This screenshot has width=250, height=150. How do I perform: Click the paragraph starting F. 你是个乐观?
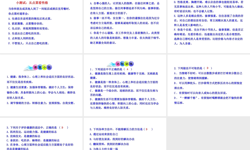[x=209, y=36]
